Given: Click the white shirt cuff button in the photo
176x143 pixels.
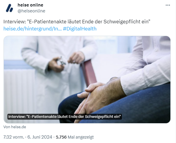Looking at the screenshot, I should click(x=156, y=50).
